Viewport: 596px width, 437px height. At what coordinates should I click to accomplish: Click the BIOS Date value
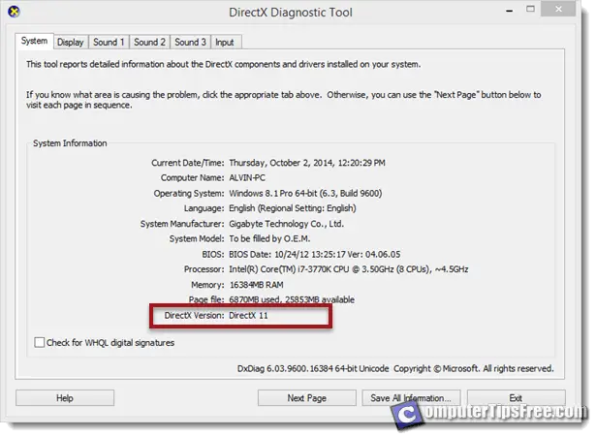314,254
